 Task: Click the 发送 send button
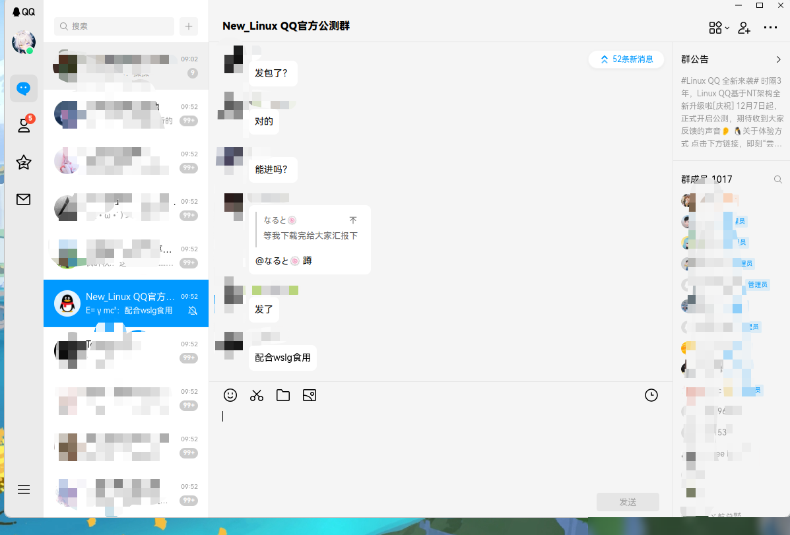[628, 502]
